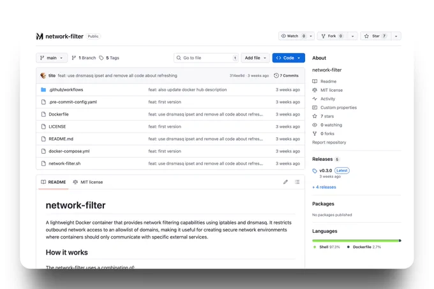
Task: Open docker-compose.yml file
Action: click(x=69, y=151)
